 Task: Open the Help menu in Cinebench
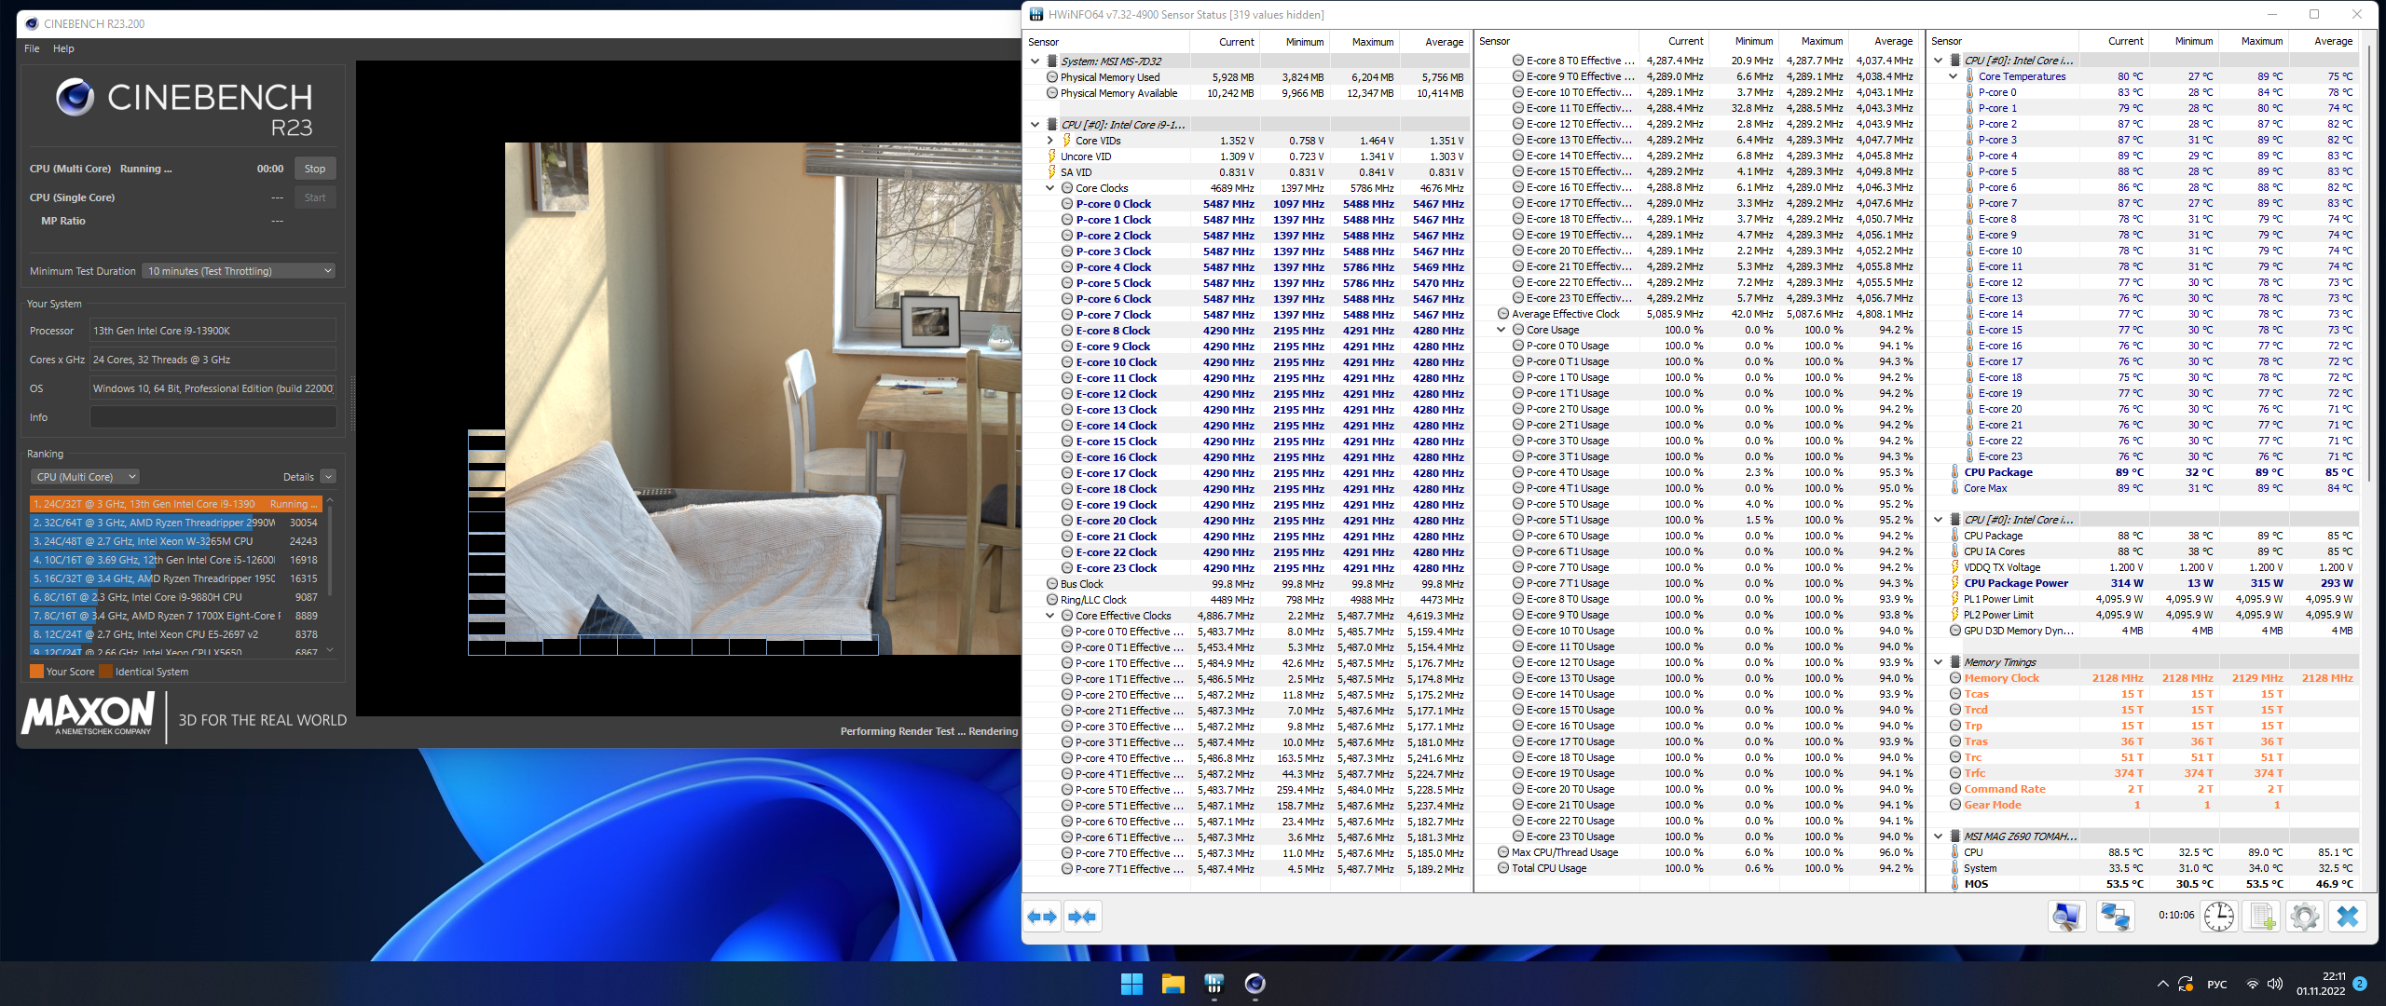(x=63, y=48)
